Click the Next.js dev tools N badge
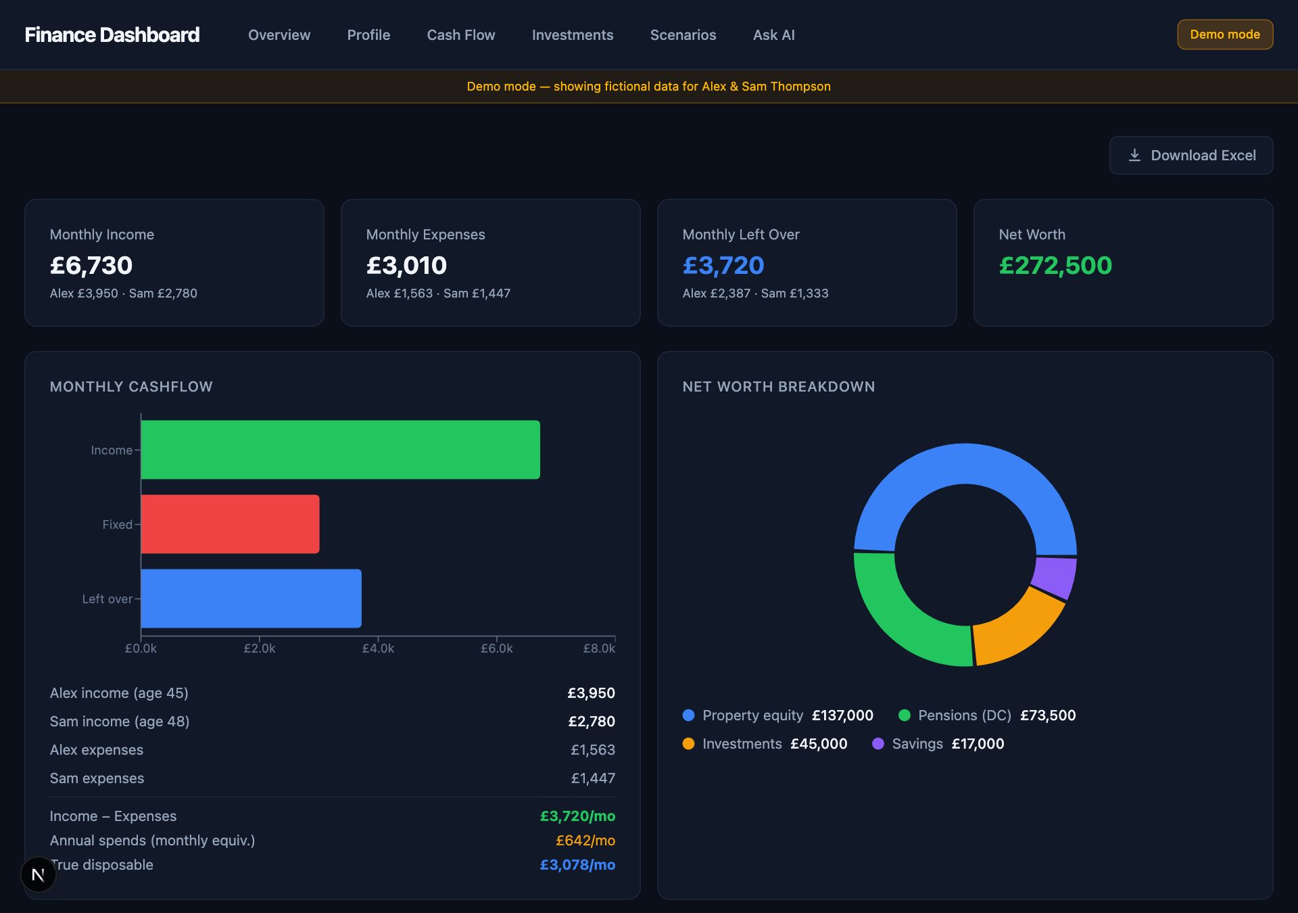Image resolution: width=1298 pixels, height=913 pixels. click(x=39, y=874)
